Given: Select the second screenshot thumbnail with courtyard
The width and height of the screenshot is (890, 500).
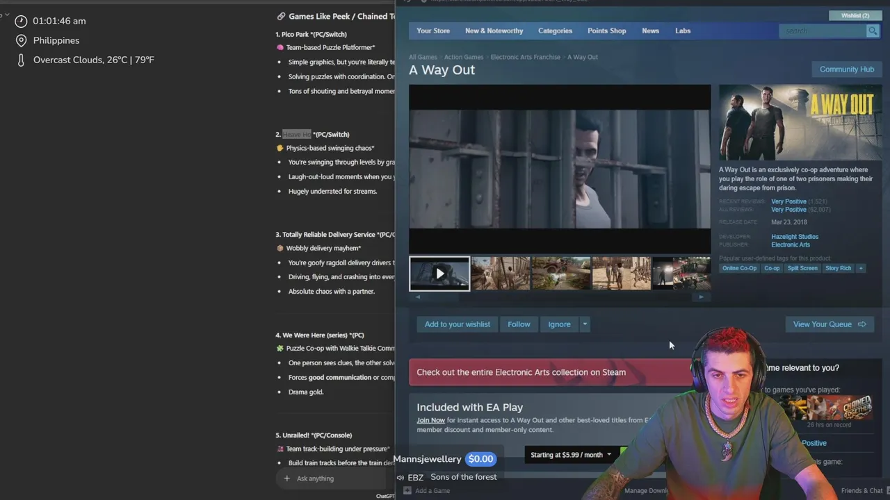Looking at the screenshot, I should click(501, 273).
